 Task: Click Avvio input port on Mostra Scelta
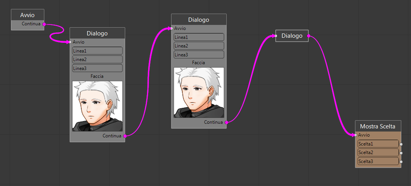(356, 135)
